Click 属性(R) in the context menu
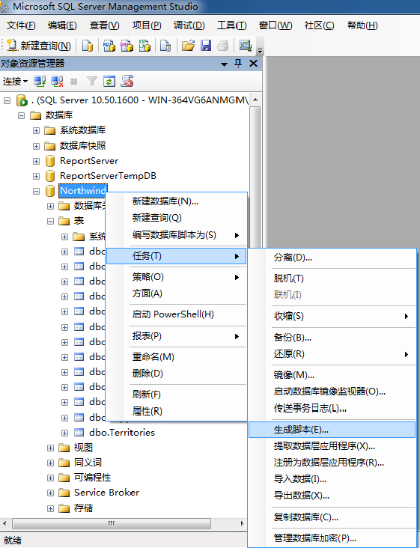 pyautogui.click(x=176, y=411)
